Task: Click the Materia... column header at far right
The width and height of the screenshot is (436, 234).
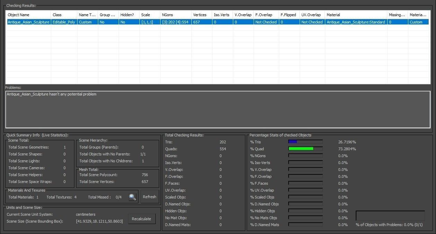Action: [418, 15]
